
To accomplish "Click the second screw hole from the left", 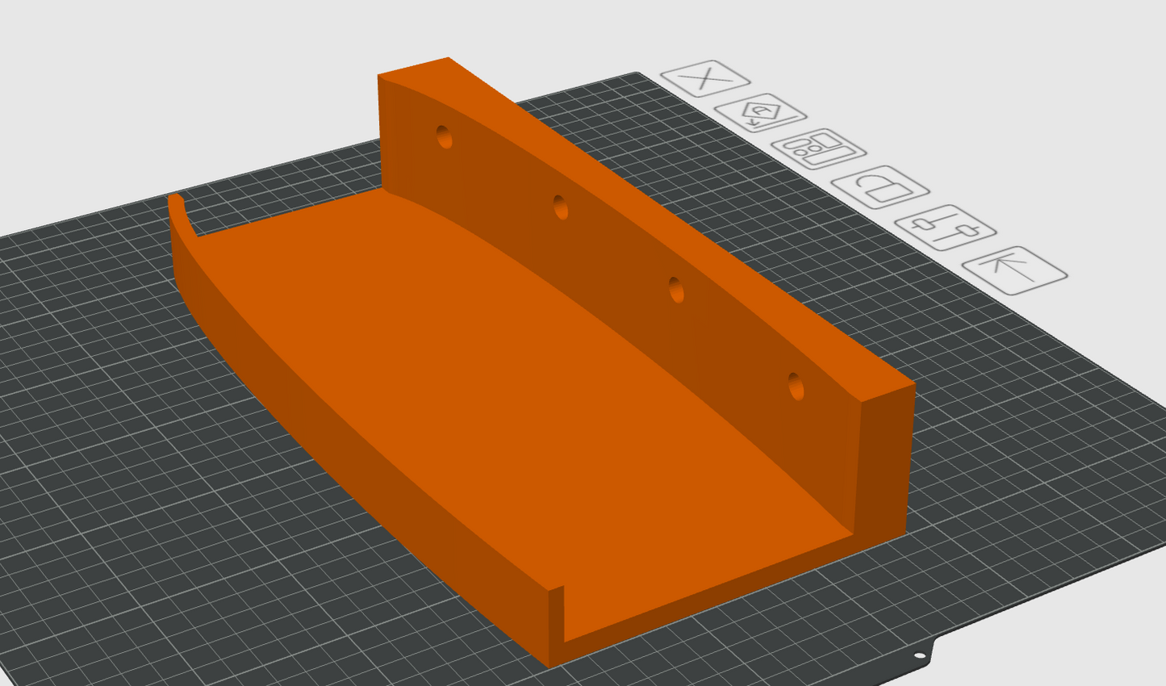I will click(561, 208).
